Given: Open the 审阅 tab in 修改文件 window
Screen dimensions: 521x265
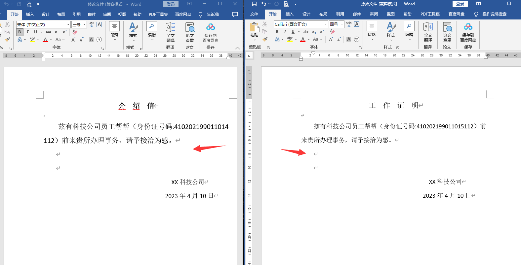Looking at the screenshot, I should click(x=107, y=15).
